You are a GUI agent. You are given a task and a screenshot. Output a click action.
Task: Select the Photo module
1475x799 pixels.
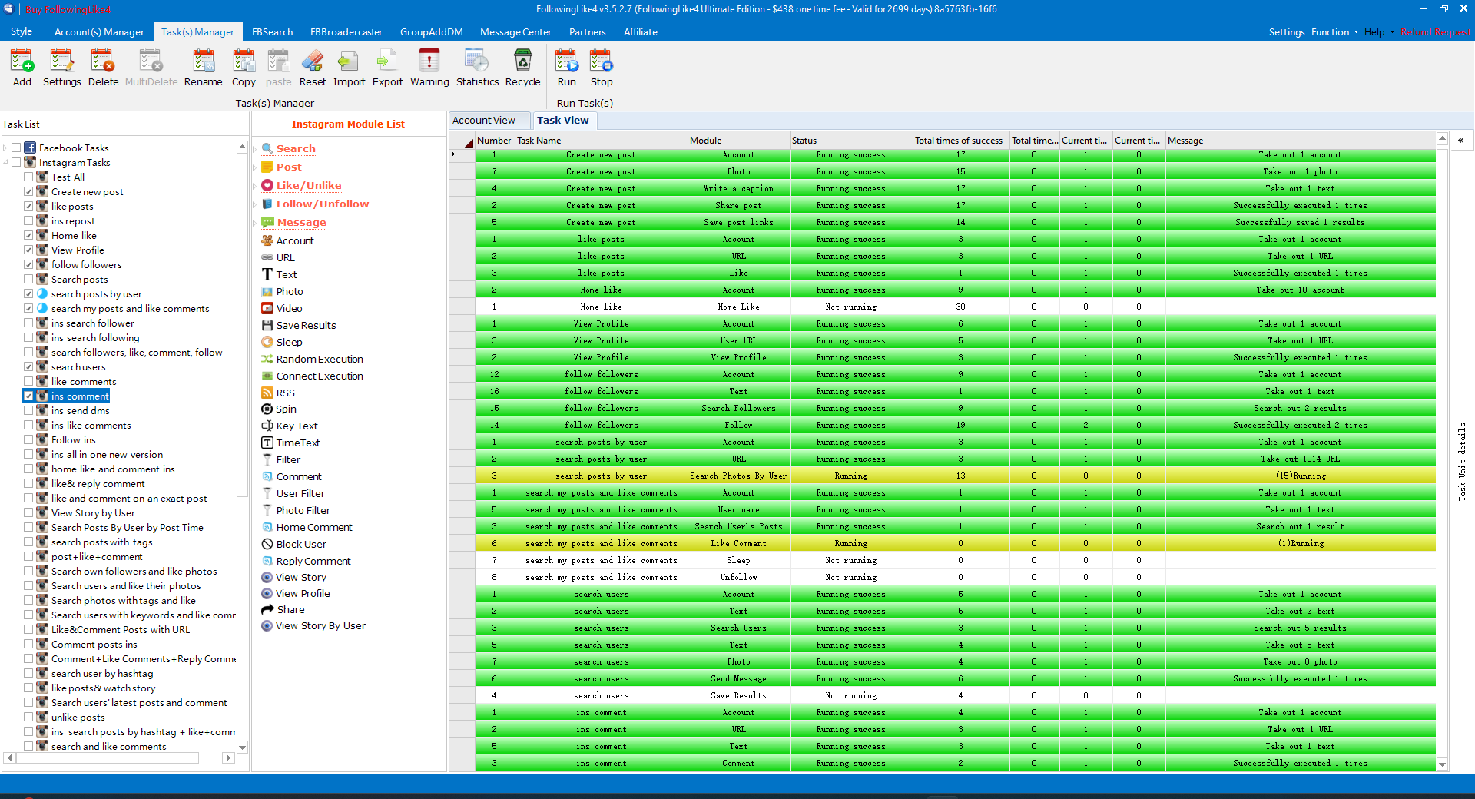click(290, 291)
